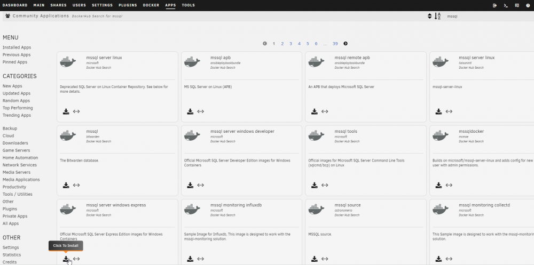Open the New Apps category
The width and height of the screenshot is (534, 265).
click(12, 86)
